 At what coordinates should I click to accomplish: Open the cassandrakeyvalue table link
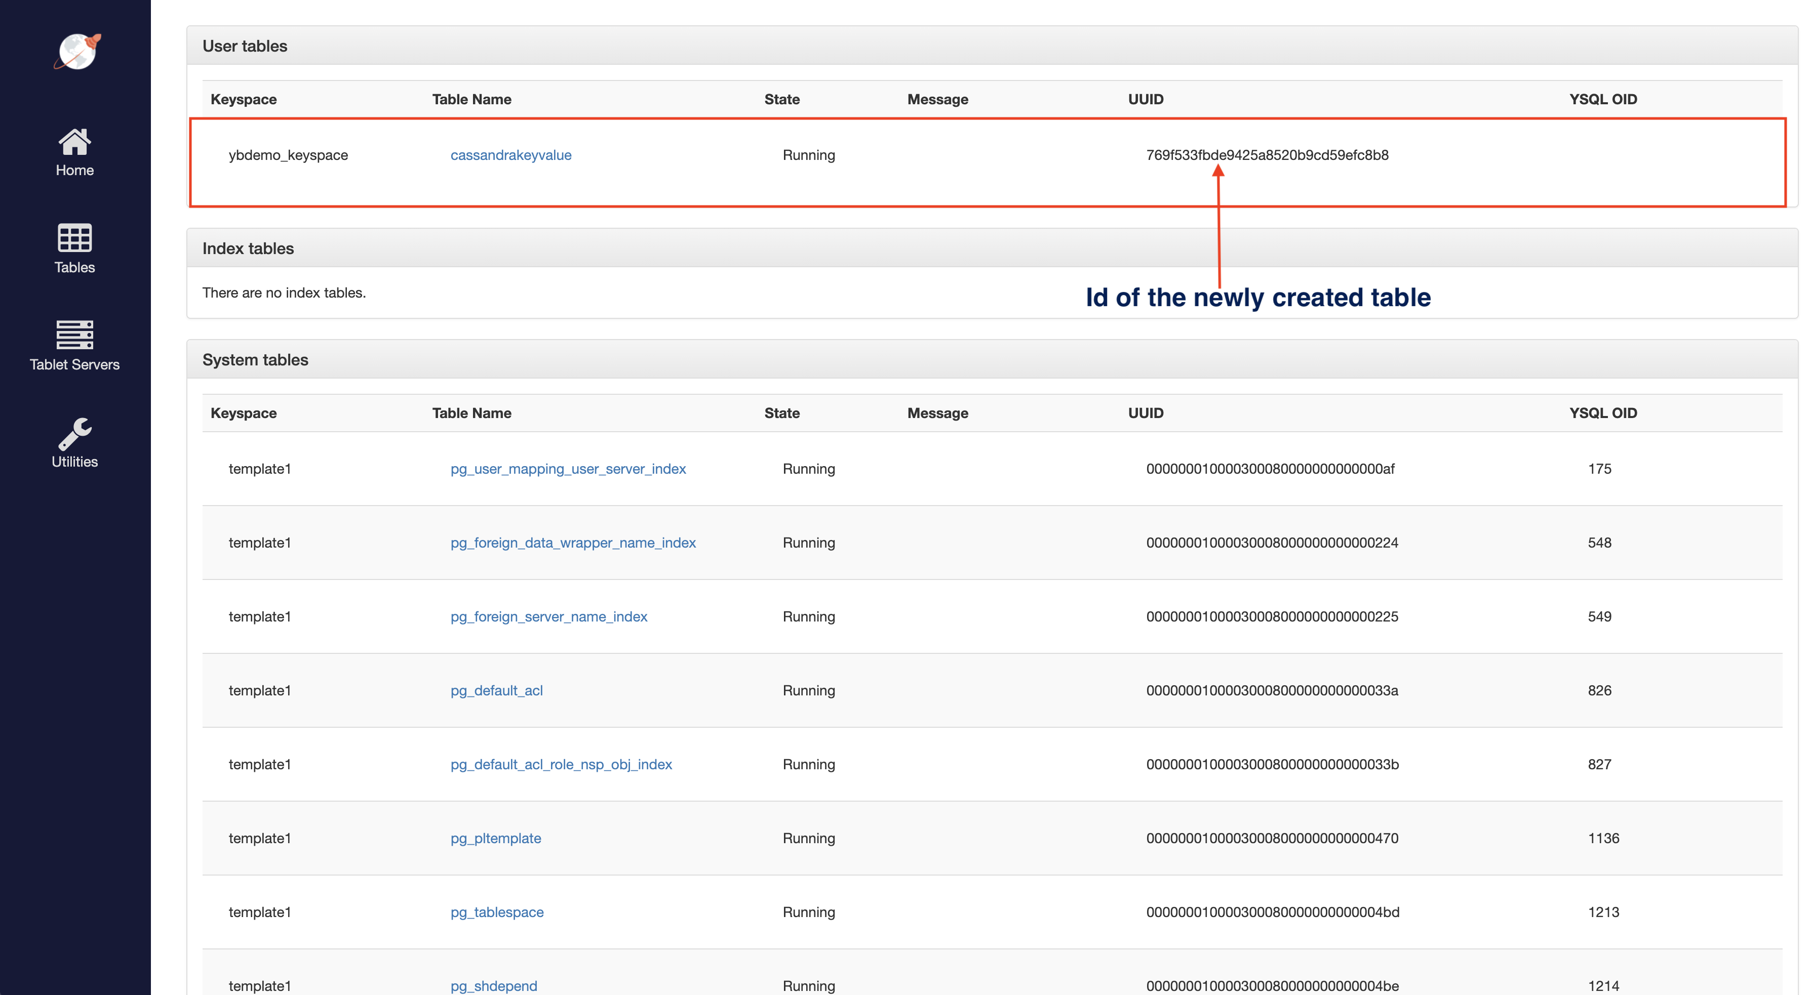pos(510,155)
